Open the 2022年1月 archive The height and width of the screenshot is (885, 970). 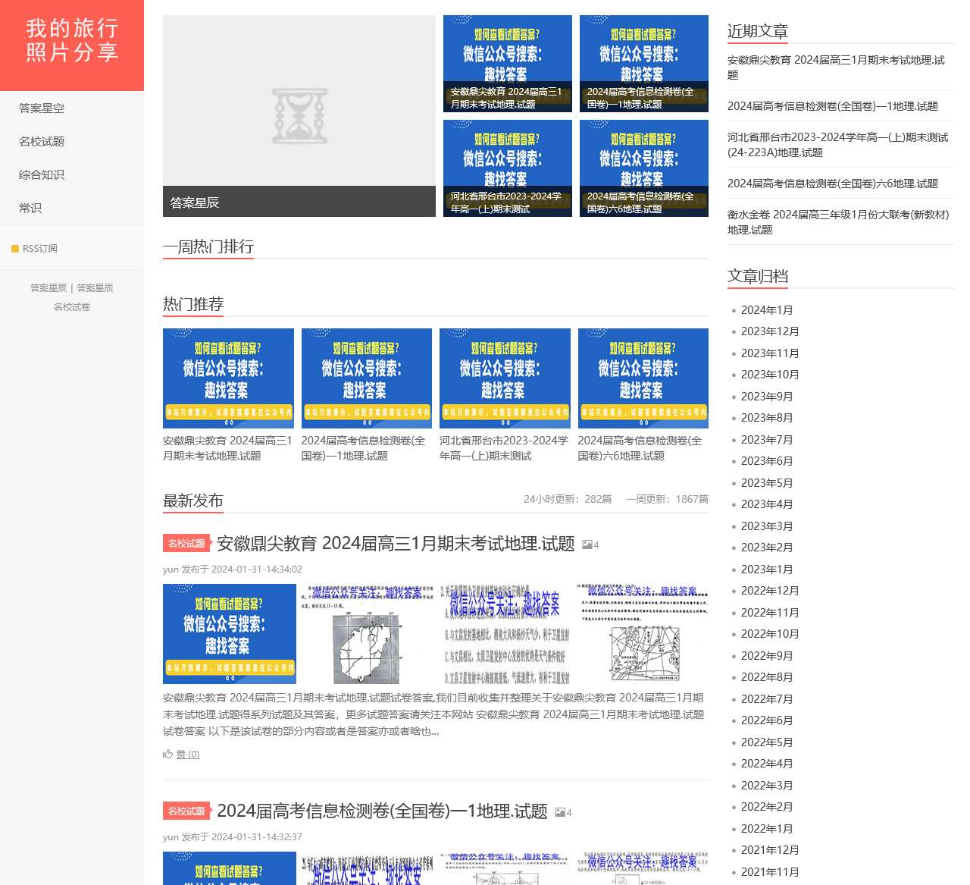click(x=767, y=829)
